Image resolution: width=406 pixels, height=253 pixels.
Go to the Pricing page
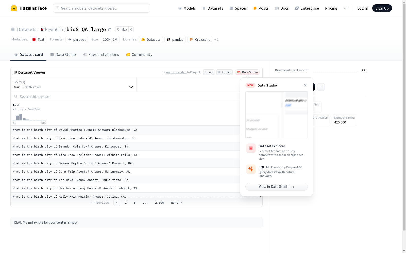(x=331, y=8)
